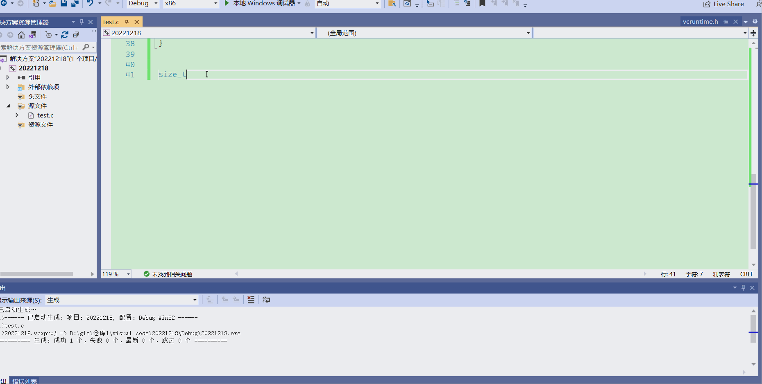Screen dimensions: 762x384
Task: Open the debug target dropdown arrow beside 本地 Windows 调试器
Action: [299, 3]
